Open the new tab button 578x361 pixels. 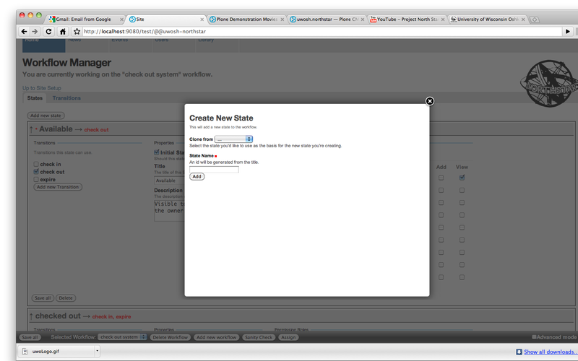tap(534, 19)
